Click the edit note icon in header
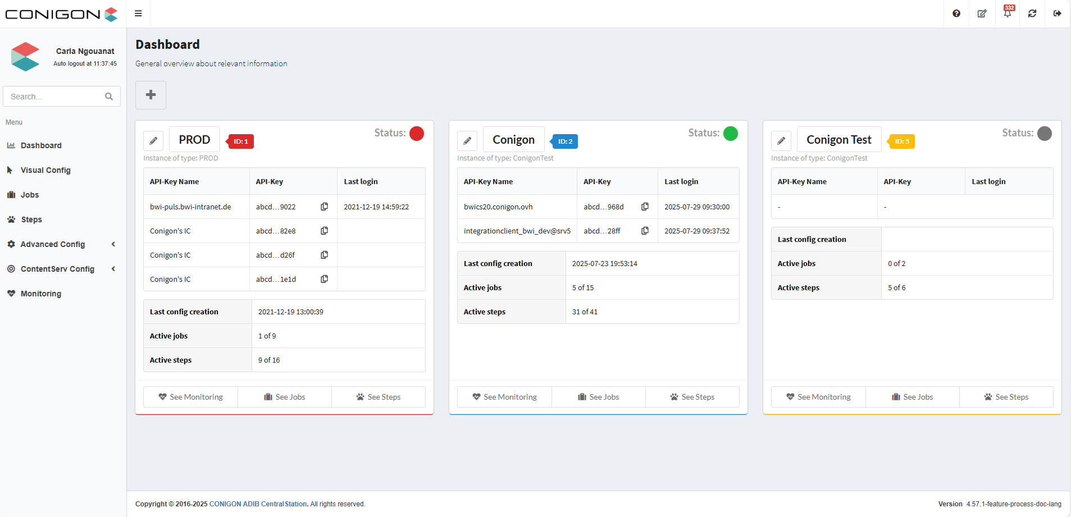 coord(982,13)
